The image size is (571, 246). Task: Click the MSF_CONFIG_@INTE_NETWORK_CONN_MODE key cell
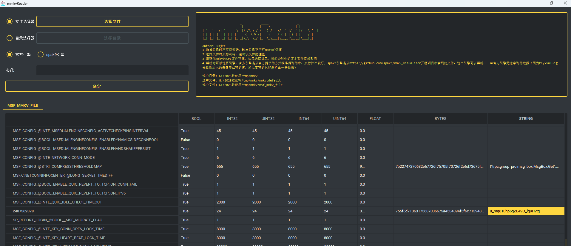54,158
